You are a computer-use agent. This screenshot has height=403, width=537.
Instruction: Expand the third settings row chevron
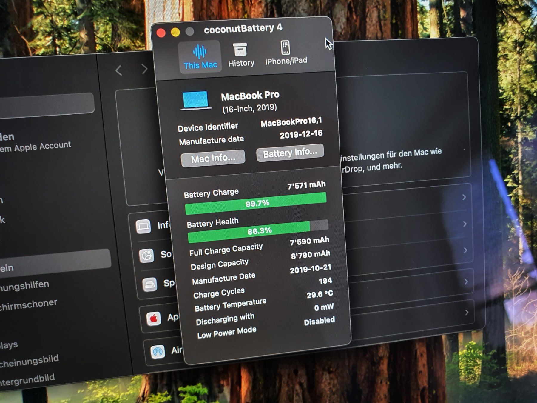[x=465, y=250]
